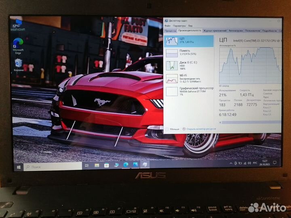The width and height of the screenshot is (291, 218).
Task: Open the Windows Start menu
Action: [x=19, y=167]
